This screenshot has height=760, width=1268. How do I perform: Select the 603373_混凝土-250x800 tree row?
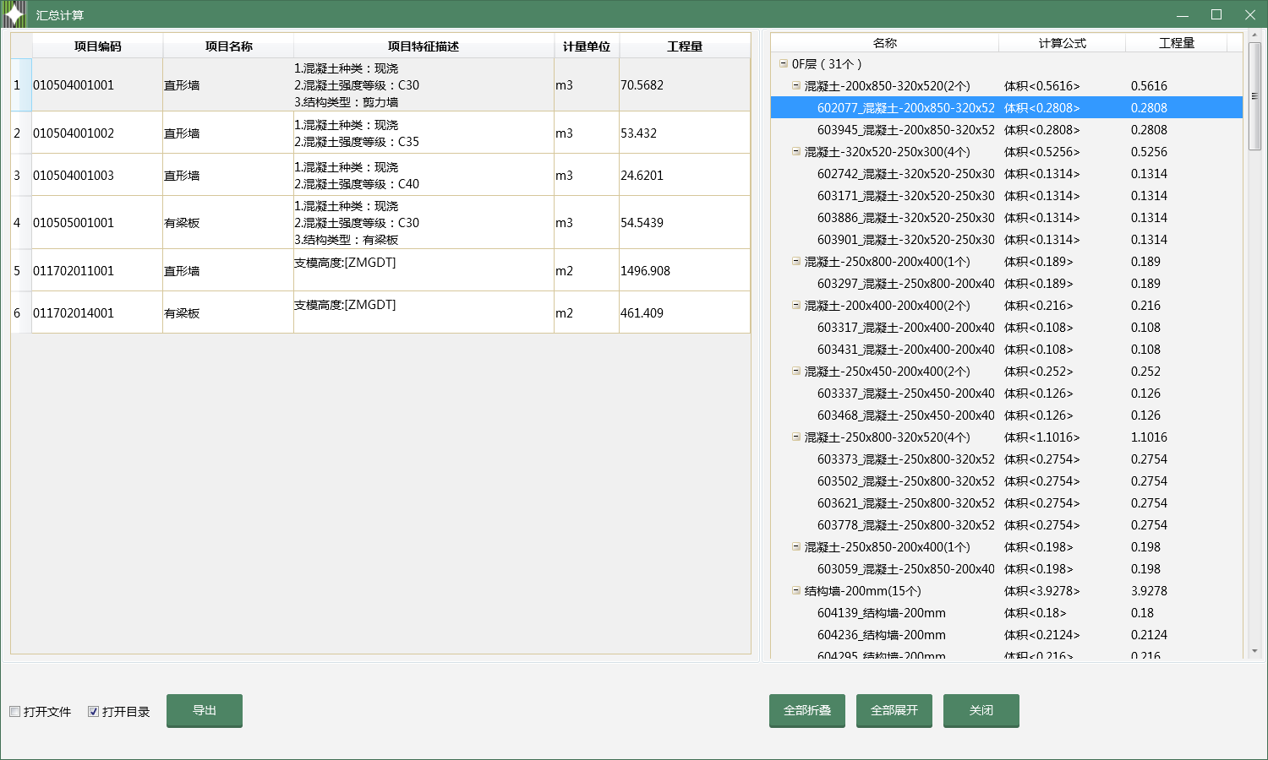(x=1007, y=459)
